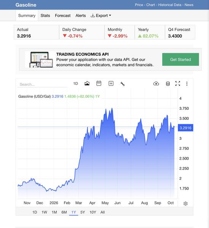Click the Gasoline (USD/Gal) chart legend
The image size is (209, 228).
[34, 97]
